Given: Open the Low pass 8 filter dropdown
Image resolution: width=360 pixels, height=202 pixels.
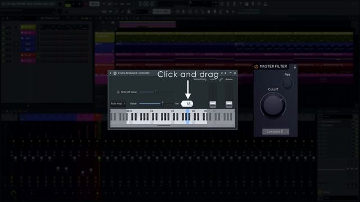Looking at the screenshot, I should click(x=276, y=131).
